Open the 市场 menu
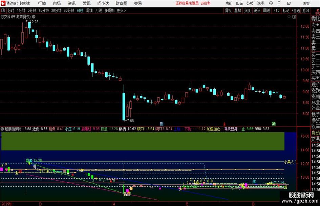 coord(57,3)
